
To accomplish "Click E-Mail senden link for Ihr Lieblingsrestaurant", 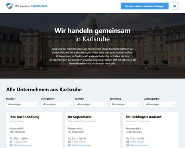I will 137,142.
